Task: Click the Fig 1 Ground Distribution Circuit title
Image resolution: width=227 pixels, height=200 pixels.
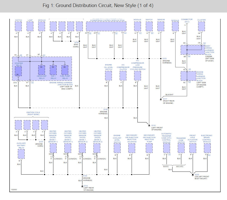Action: pyautogui.click(x=98, y=6)
